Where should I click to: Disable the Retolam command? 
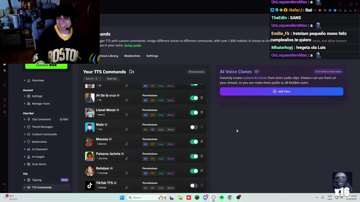[194, 171]
